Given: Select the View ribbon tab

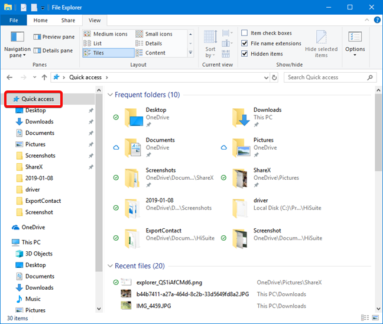Looking at the screenshot, I should tap(95, 20).
